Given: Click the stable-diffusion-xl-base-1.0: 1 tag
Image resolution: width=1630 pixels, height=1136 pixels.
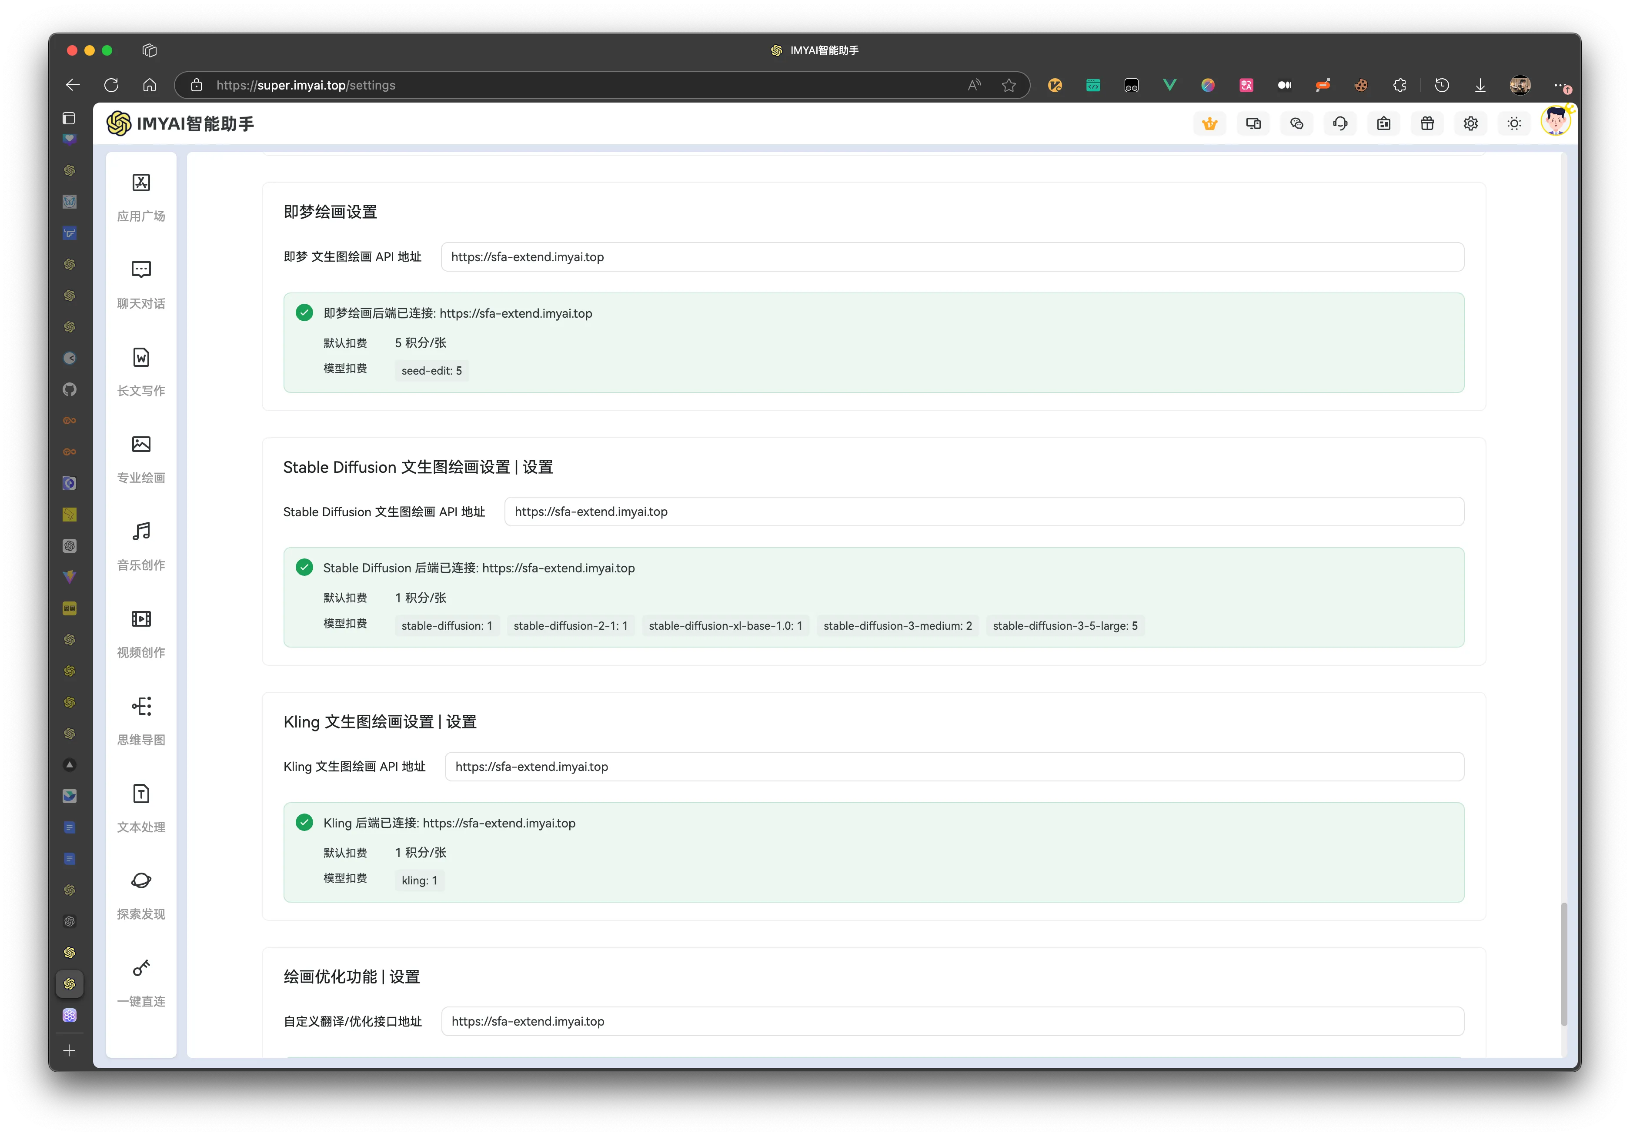Looking at the screenshot, I should pyautogui.click(x=725, y=626).
